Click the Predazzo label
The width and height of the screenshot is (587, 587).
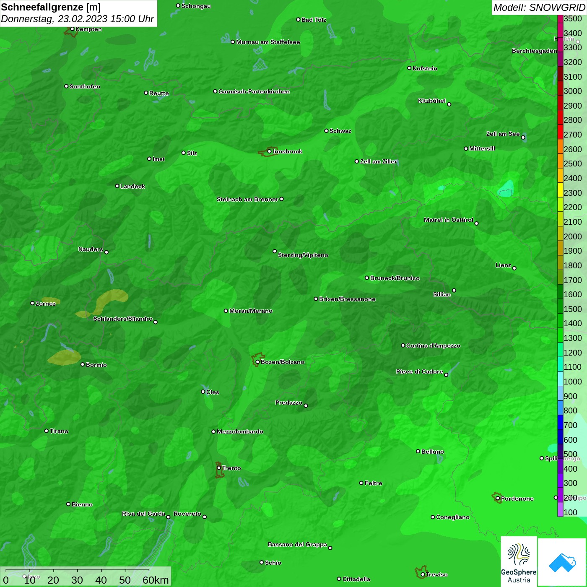coord(289,403)
